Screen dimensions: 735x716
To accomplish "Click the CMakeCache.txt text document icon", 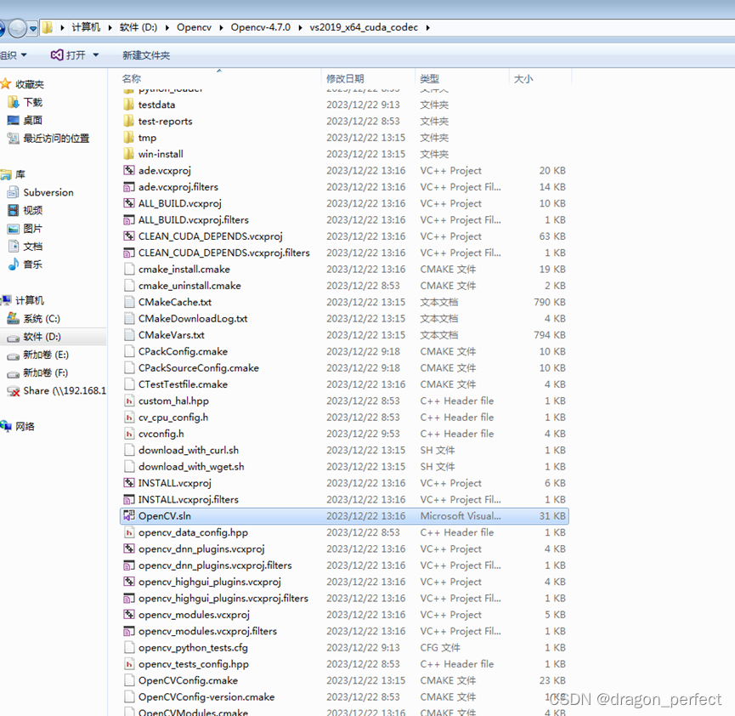I will [129, 302].
